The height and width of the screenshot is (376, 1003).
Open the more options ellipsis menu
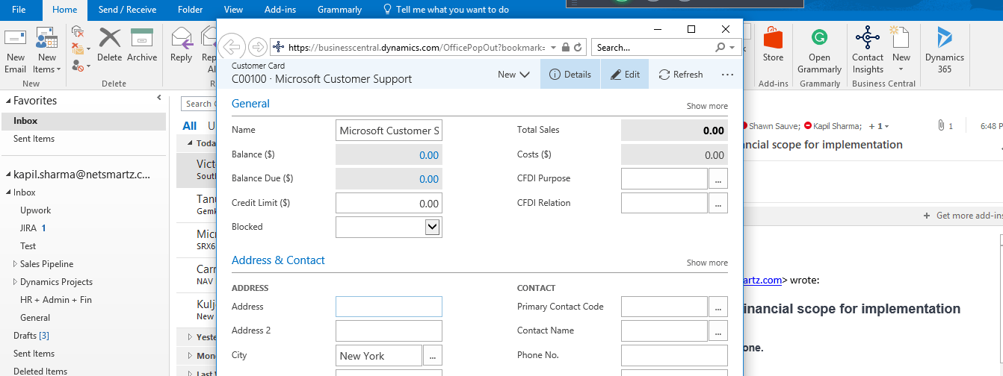pyautogui.click(x=727, y=75)
